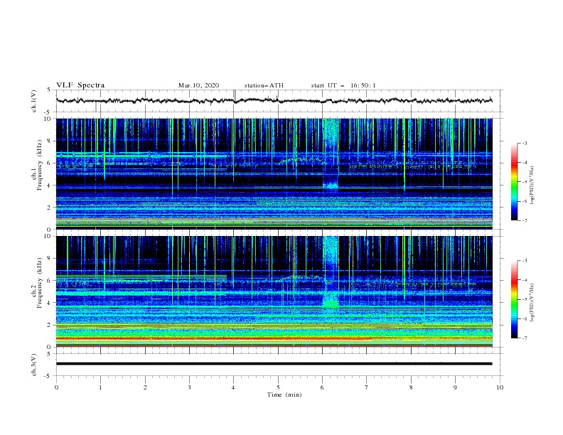
Task: Click the "station=ATH" header label
Action: pyautogui.click(x=264, y=85)
